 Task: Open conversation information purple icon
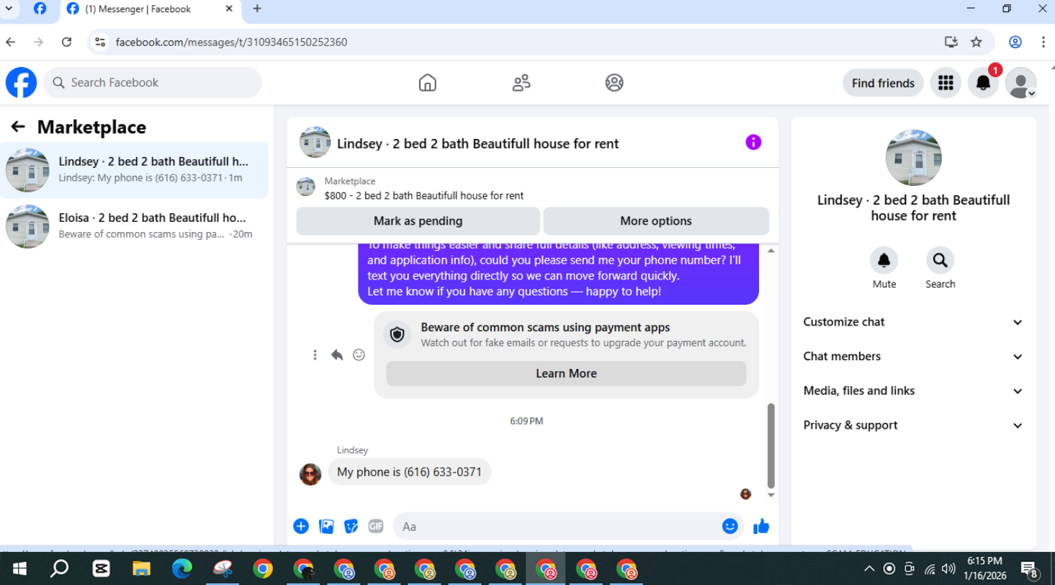point(753,142)
